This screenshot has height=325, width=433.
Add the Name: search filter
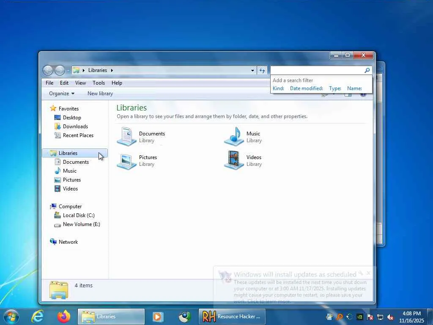pyautogui.click(x=355, y=88)
